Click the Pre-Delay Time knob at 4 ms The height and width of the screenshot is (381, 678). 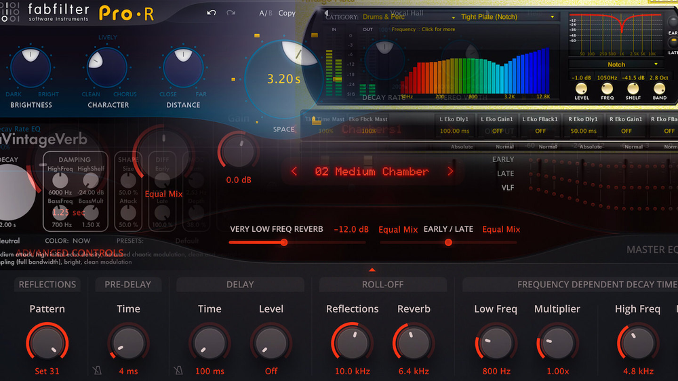click(x=128, y=343)
